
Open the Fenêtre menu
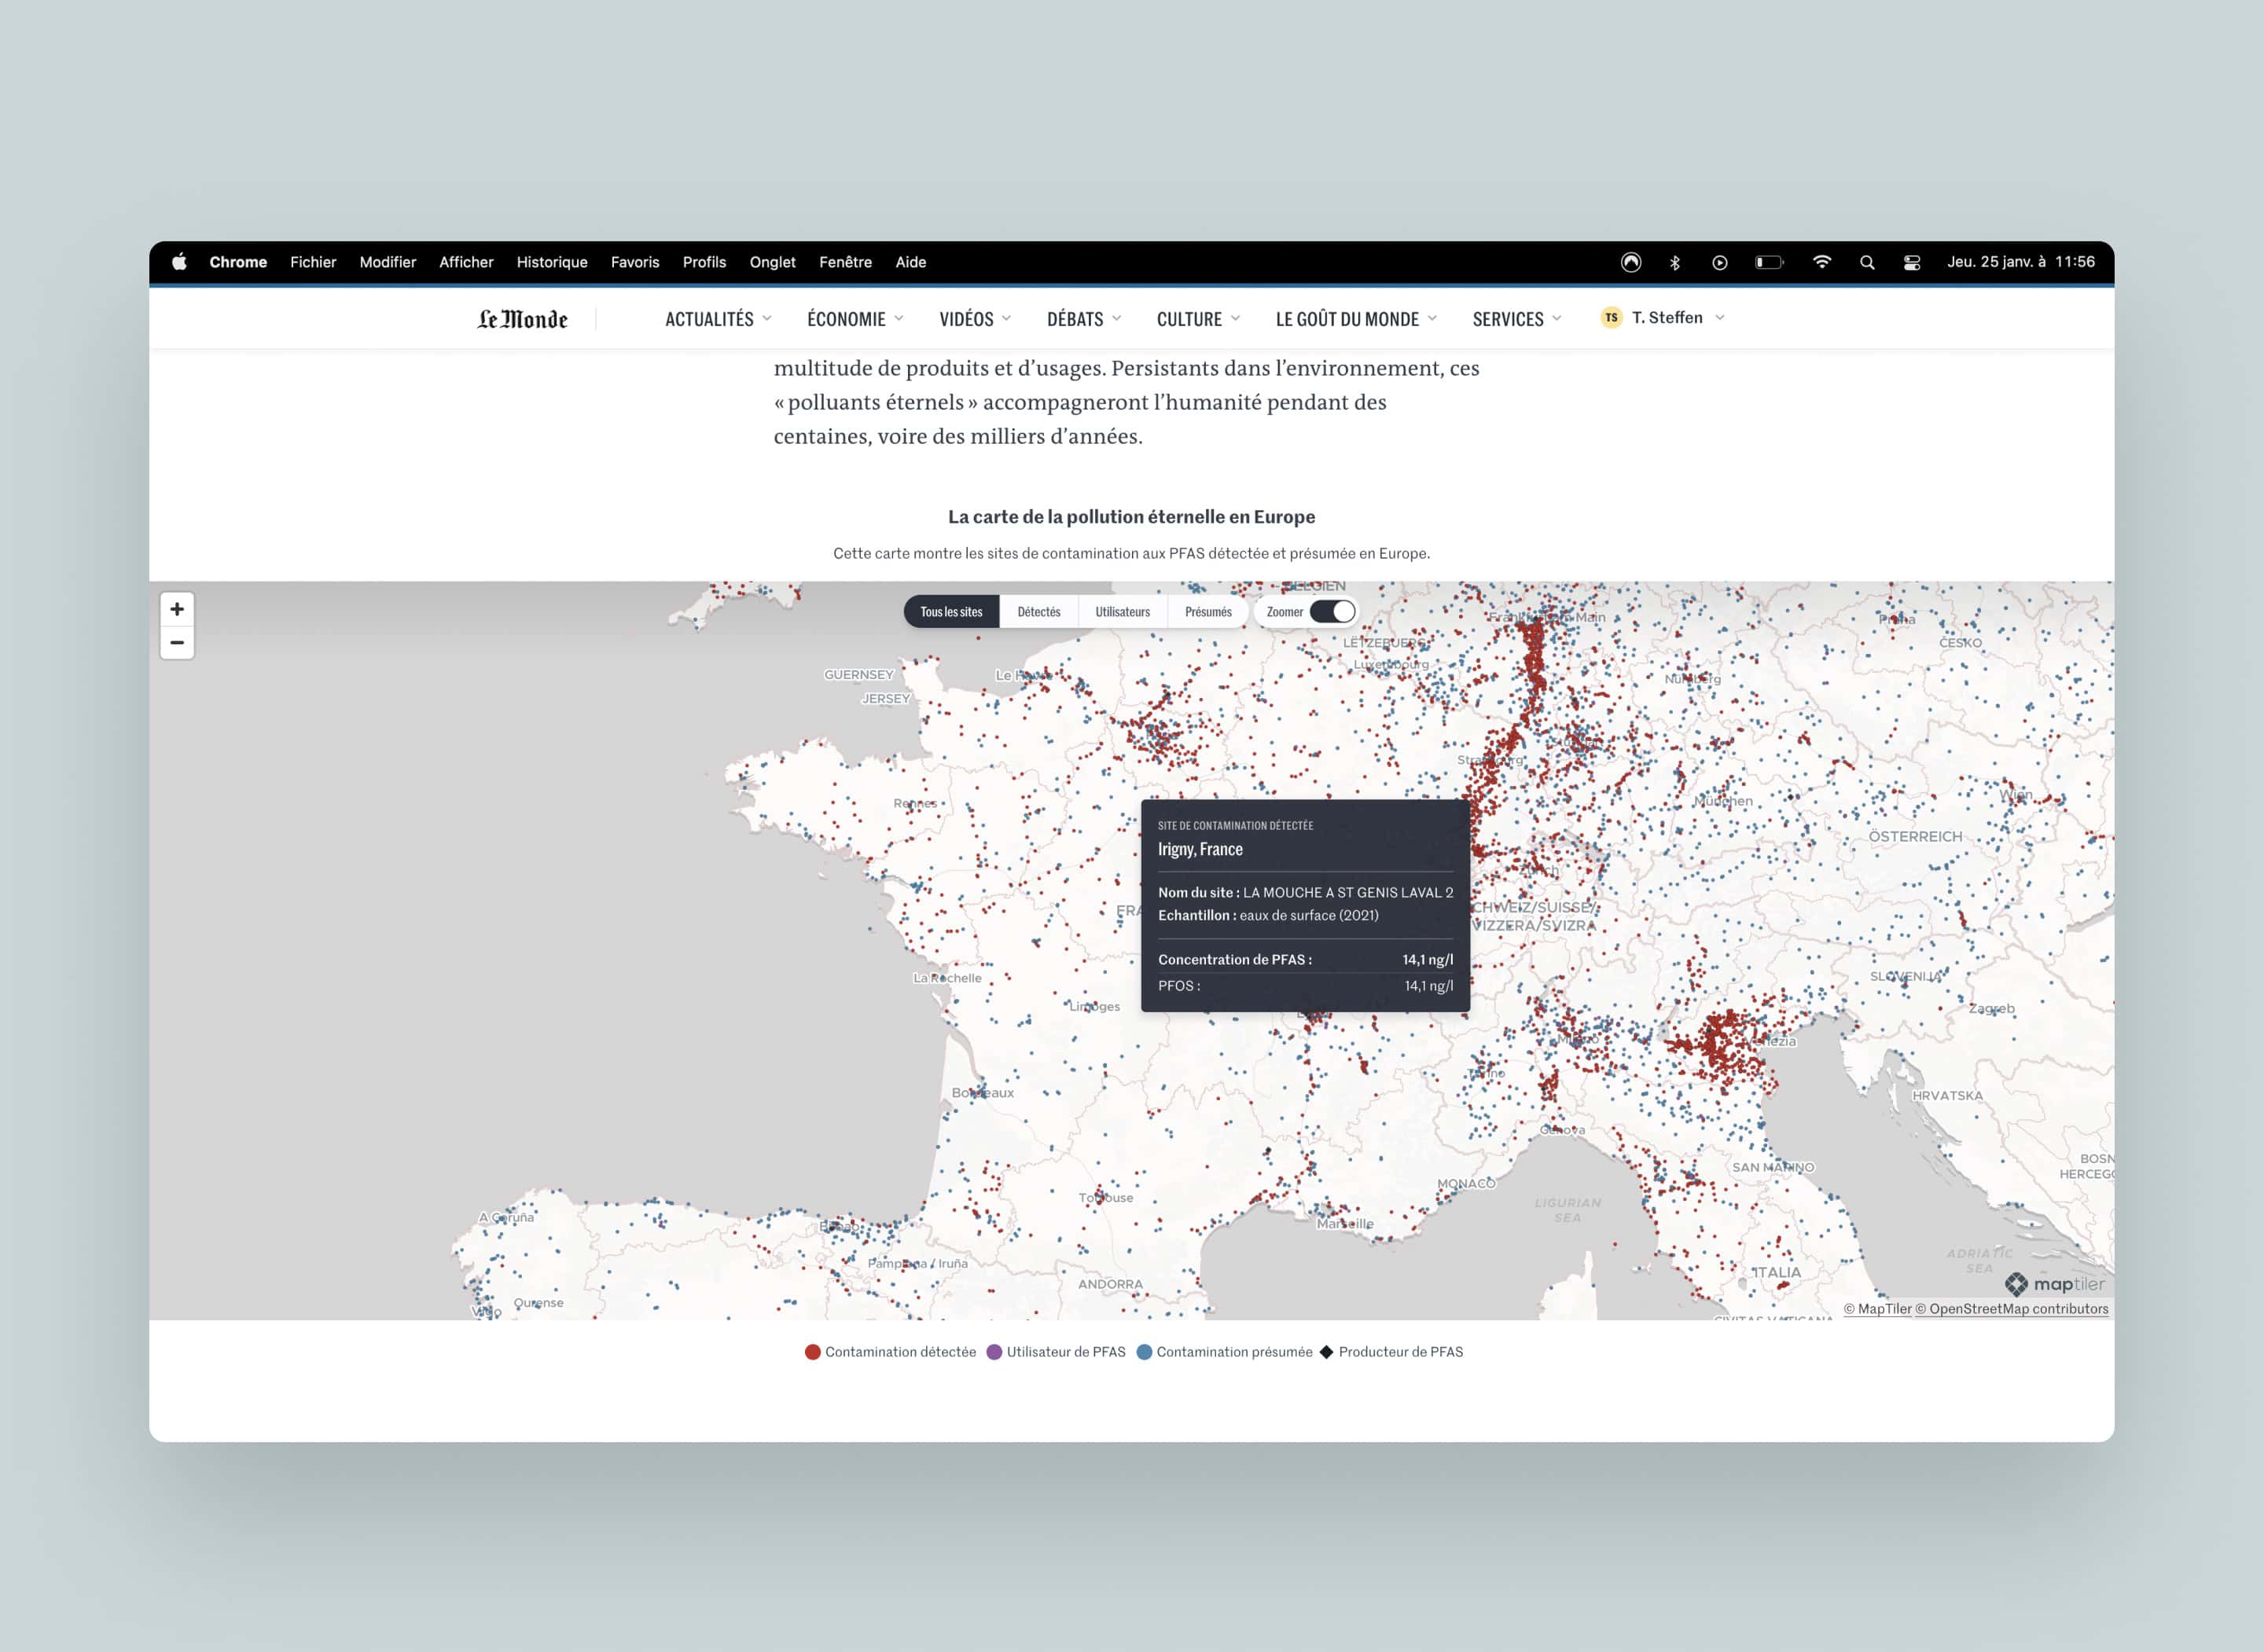(845, 262)
